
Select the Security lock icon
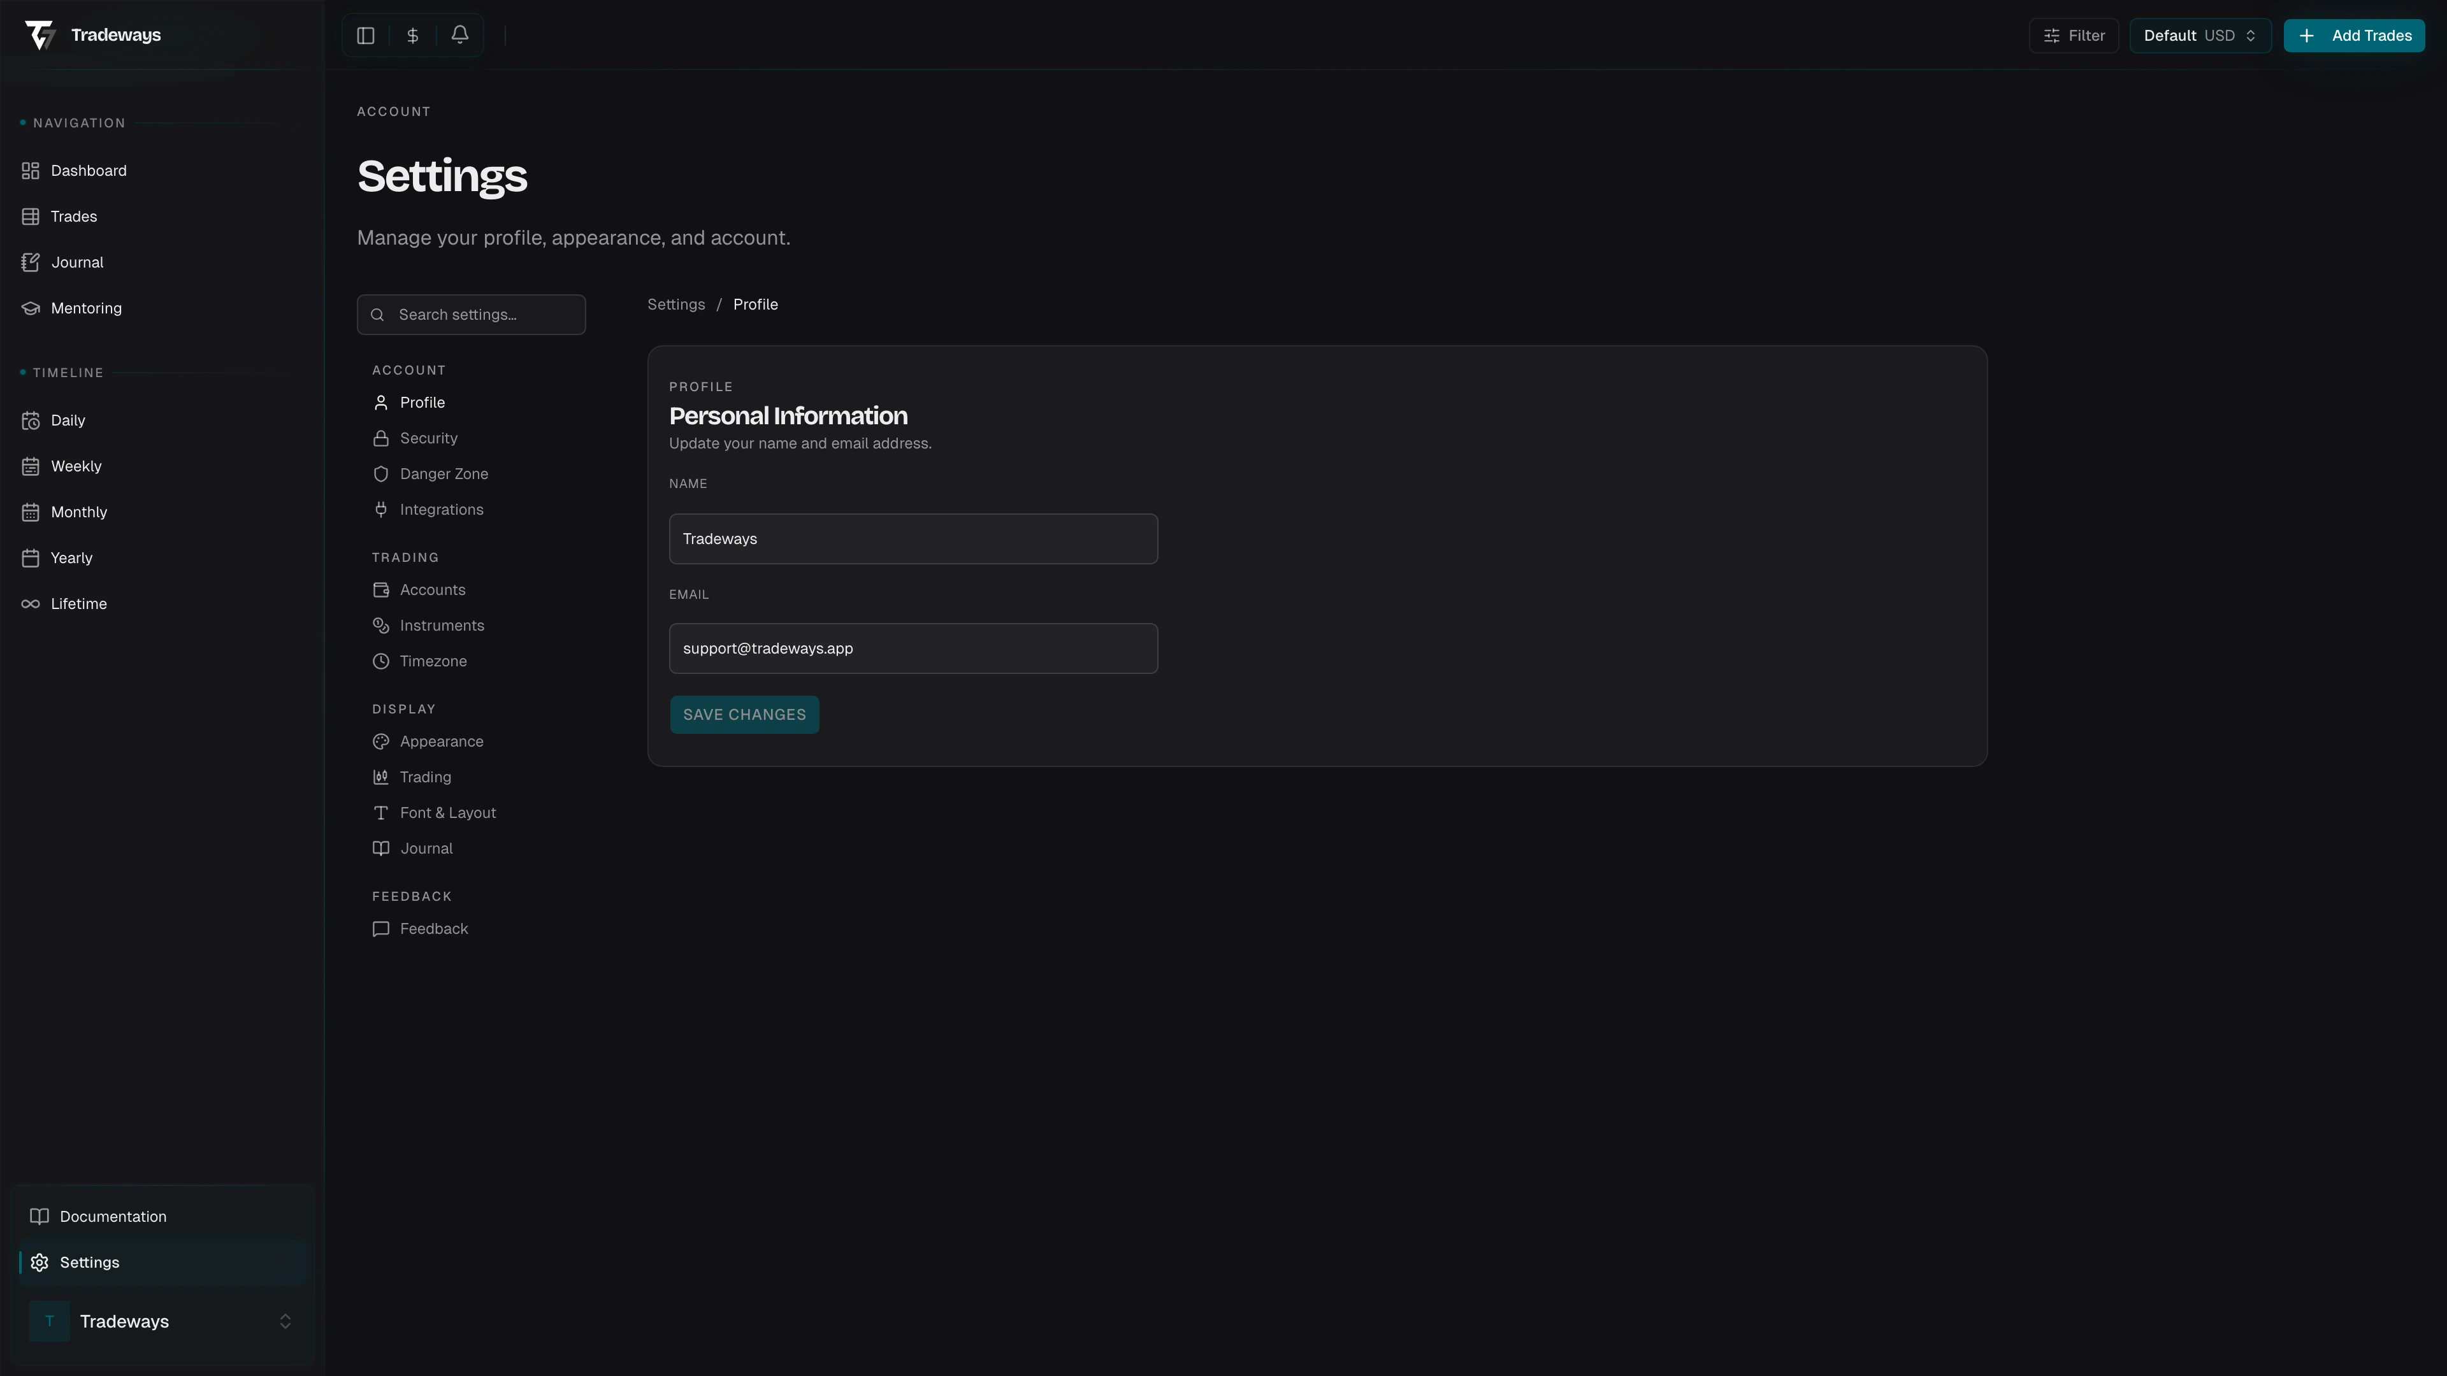[381, 438]
